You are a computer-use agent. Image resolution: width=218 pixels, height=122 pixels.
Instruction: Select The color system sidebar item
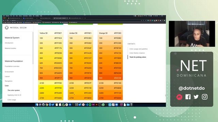coord(14,90)
